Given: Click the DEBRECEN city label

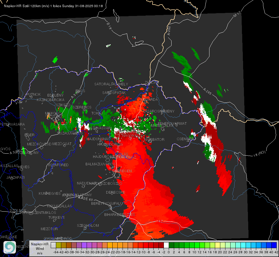Looking at the screenshot, I should (x=122, y=171).
